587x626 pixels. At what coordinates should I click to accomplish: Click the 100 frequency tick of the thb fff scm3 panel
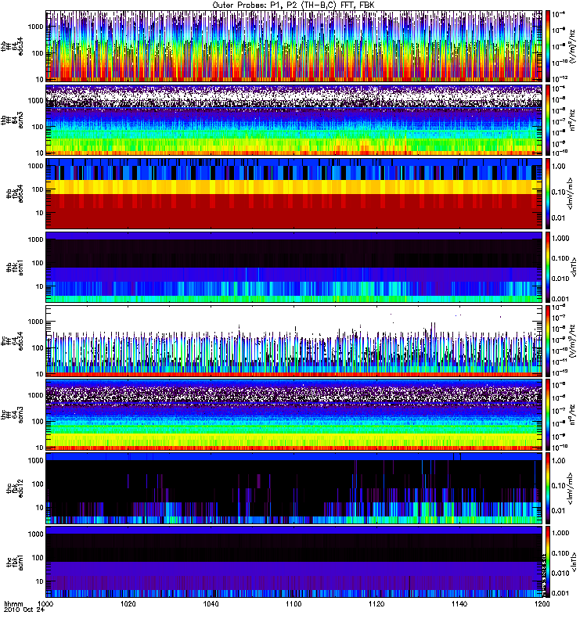37,127
